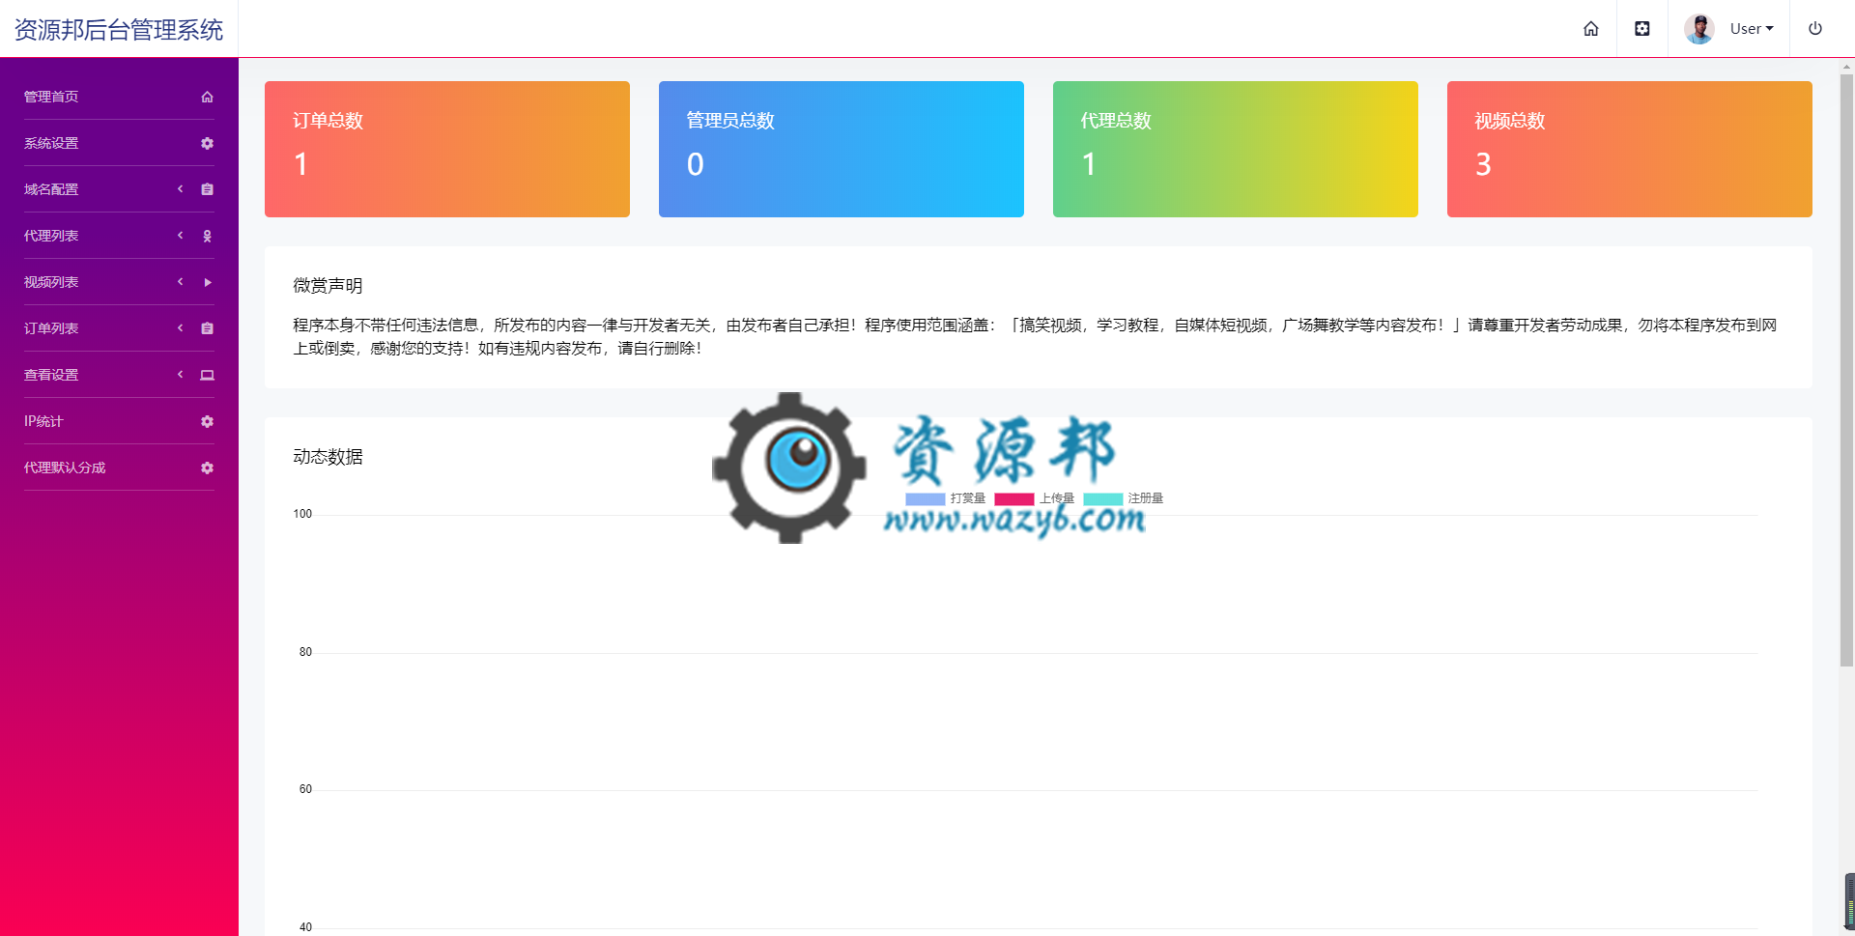Select 代理列表 sidebar menu item
1855x936 pixels.
pos(119,236)
